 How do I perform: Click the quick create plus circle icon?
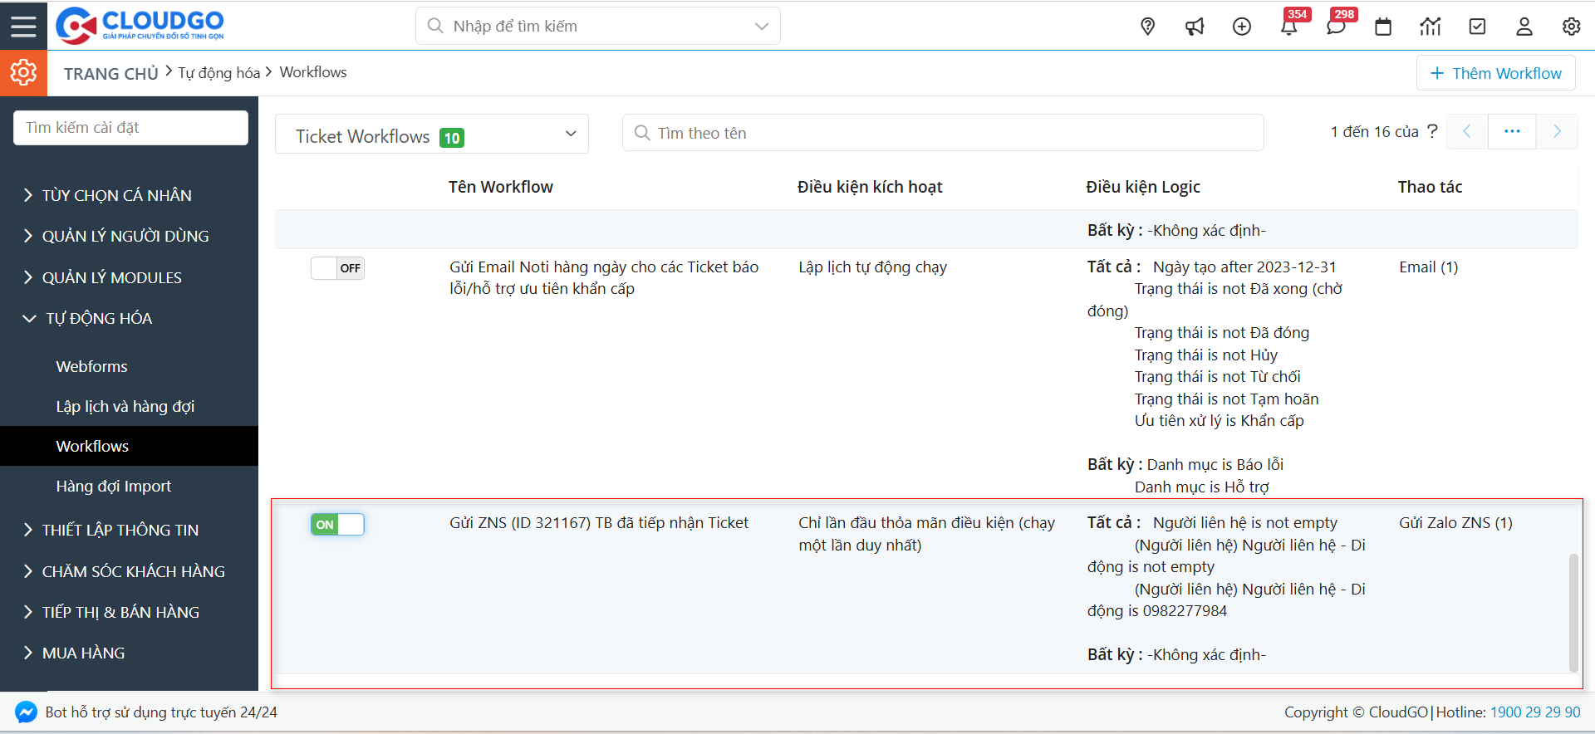[1242, 27]
